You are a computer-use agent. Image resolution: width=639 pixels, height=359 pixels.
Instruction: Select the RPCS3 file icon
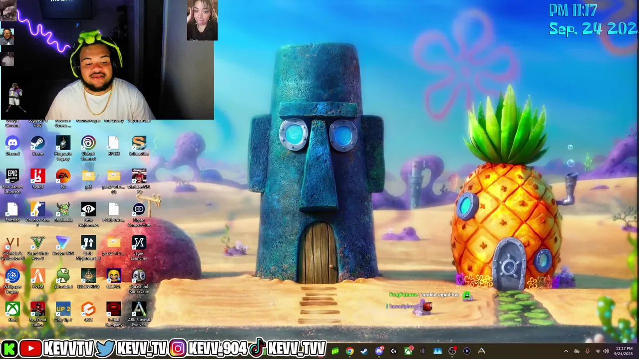click(x=114, y=146)
